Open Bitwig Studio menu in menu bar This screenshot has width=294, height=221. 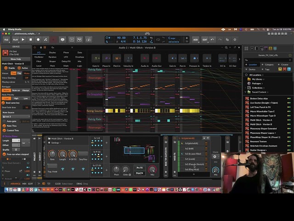(15, 29)
